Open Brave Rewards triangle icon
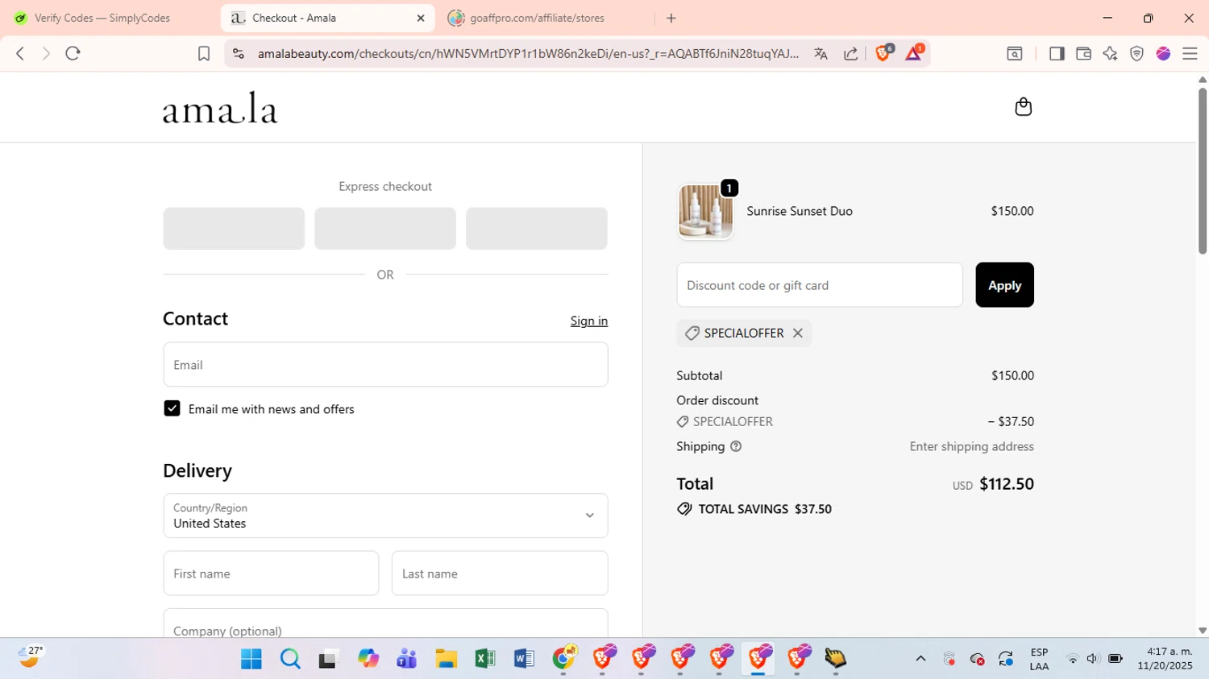Viewport: 1209px width, 679px height. 914,53
